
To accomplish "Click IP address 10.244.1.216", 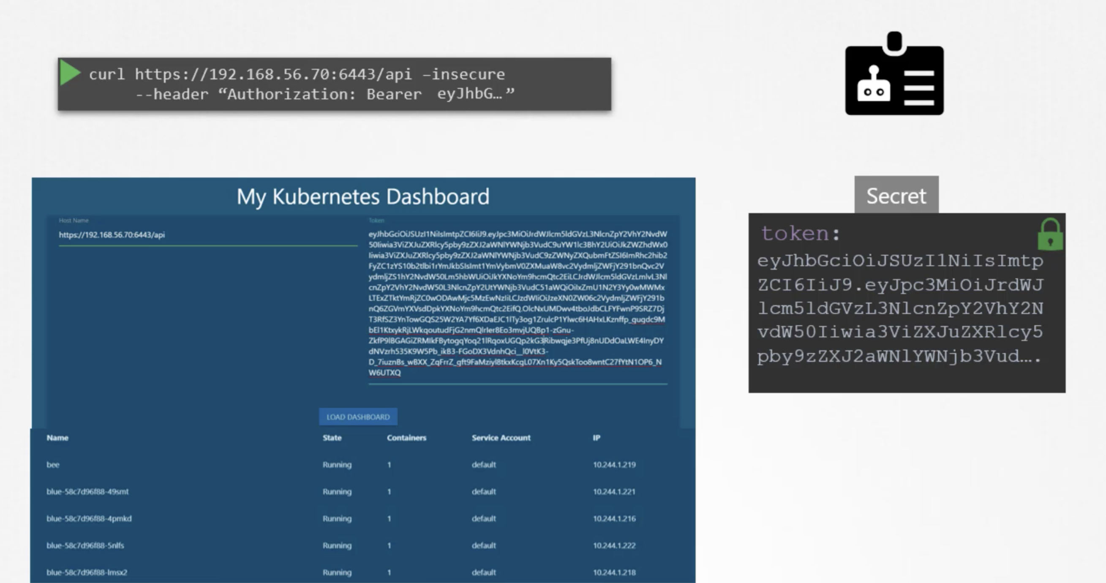I will tap(614, 519).
